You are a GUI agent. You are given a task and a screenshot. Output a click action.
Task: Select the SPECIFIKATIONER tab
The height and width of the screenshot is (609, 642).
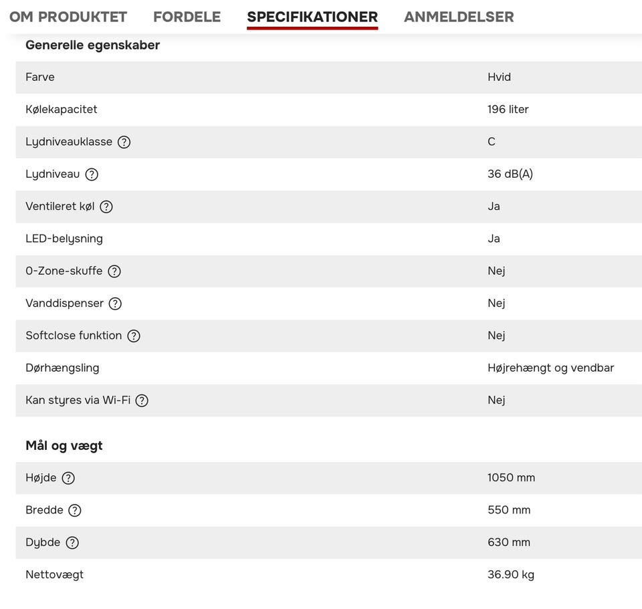pyautogui.click(x=312, y=17)
